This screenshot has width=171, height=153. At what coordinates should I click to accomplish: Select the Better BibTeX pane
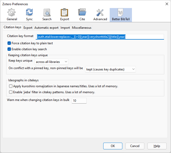[121, 15]
